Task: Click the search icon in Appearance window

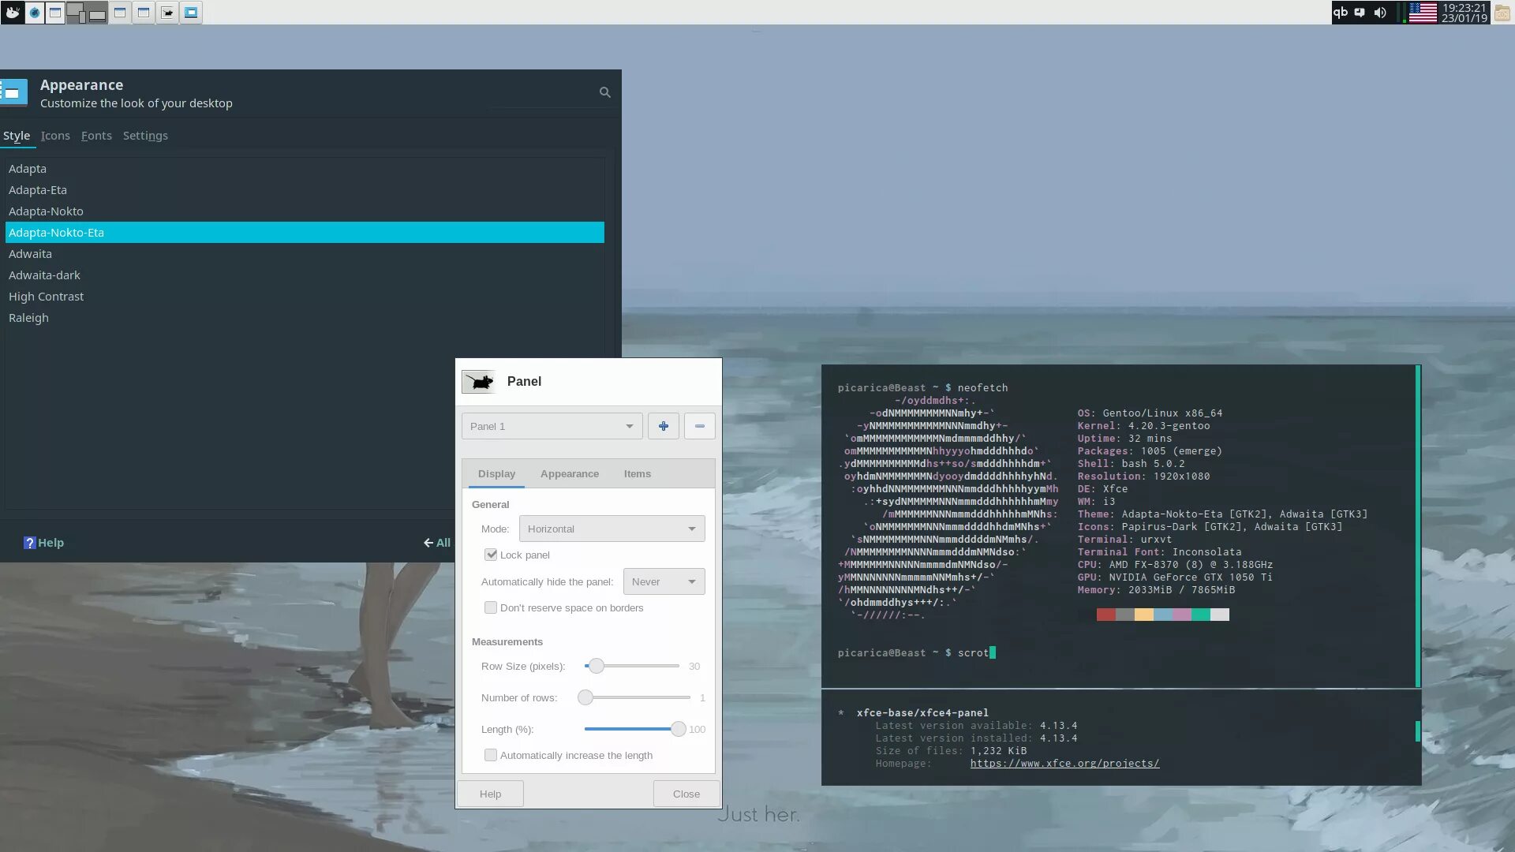Action: [x=604, y=92]
